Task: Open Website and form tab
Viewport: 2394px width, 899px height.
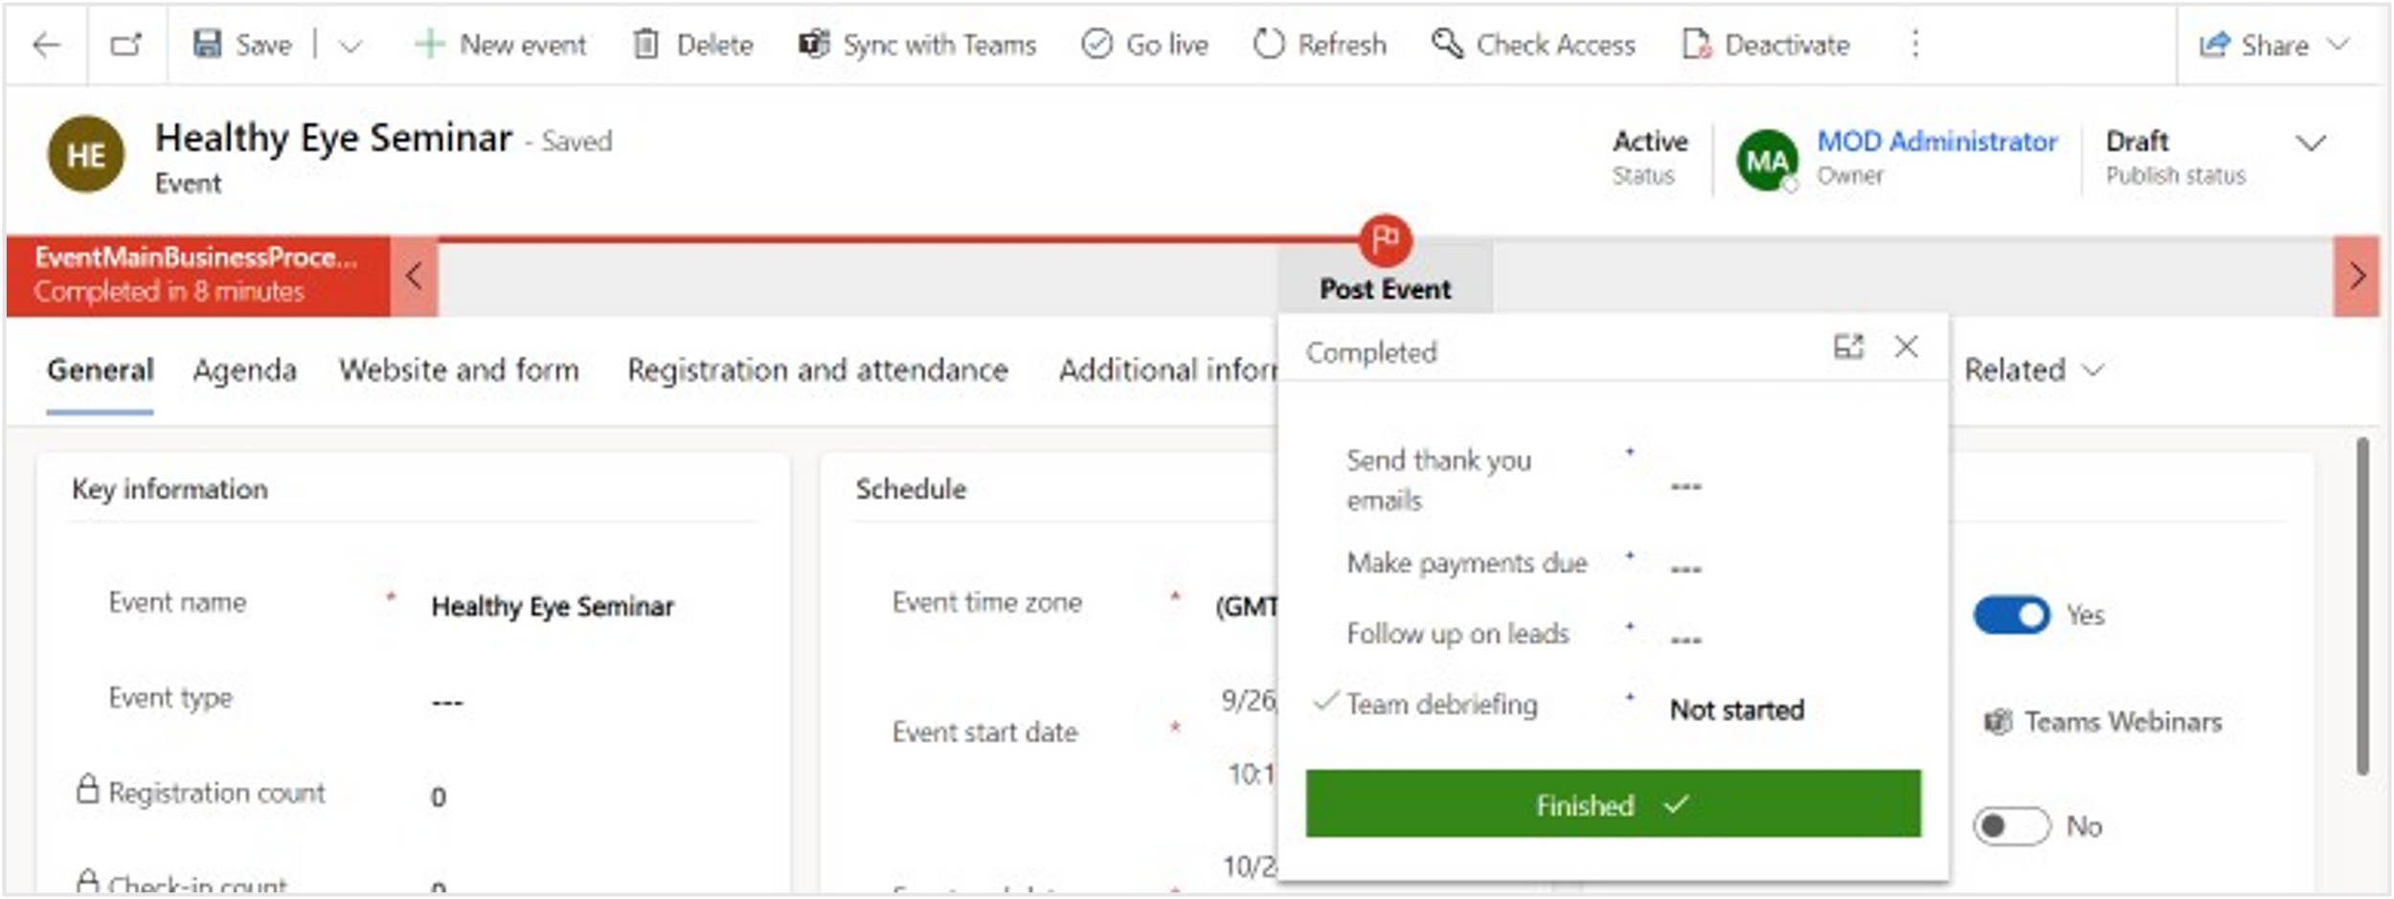Action: tap(459, 370)
